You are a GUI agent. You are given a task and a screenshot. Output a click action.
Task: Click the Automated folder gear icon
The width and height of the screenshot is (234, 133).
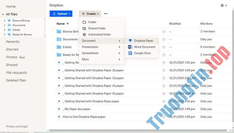point(84,34)
